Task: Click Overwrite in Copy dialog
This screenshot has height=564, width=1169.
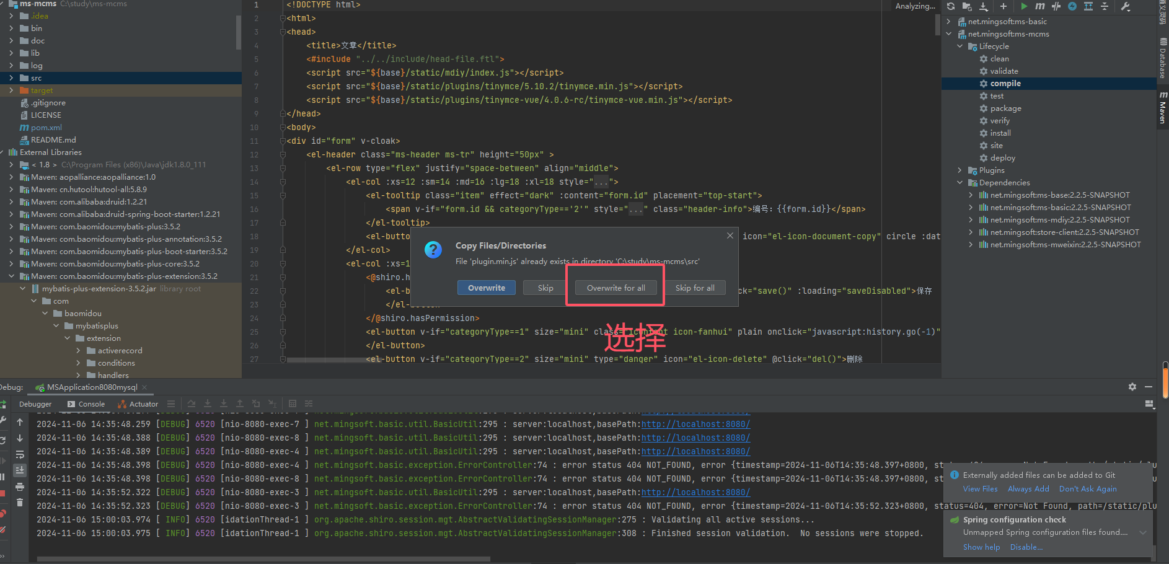Action: (x=487, y=288)
